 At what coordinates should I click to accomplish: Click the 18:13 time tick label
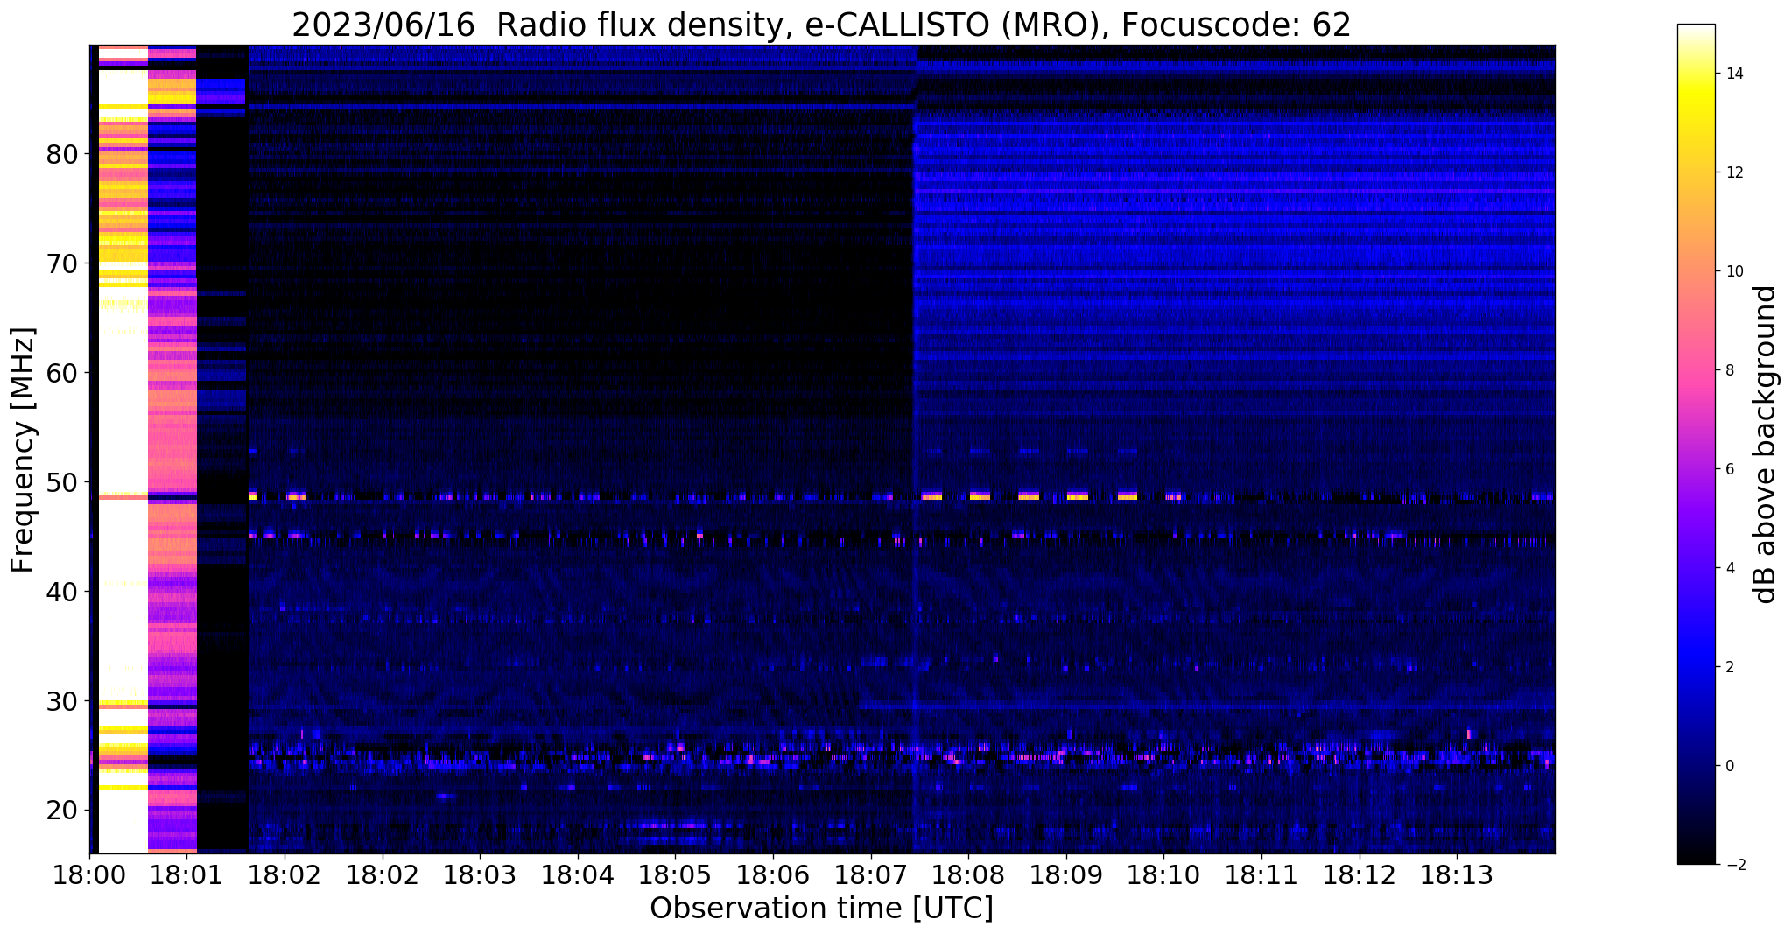(x=1457, y=874)
